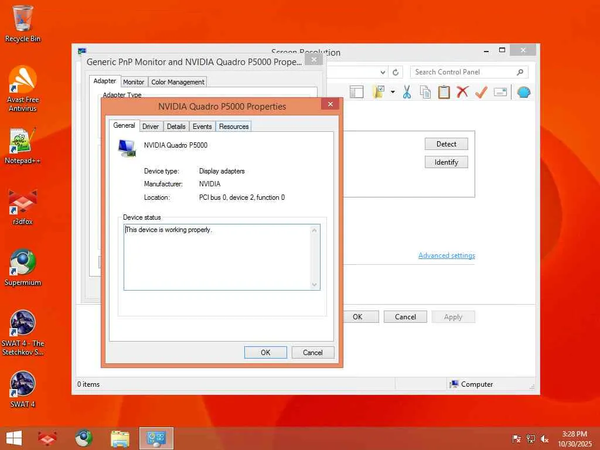Click the Paste clipboard toolbar icon
Viewport: 600px width, 450px height.
pyautogui.click(x=444, y=92)
